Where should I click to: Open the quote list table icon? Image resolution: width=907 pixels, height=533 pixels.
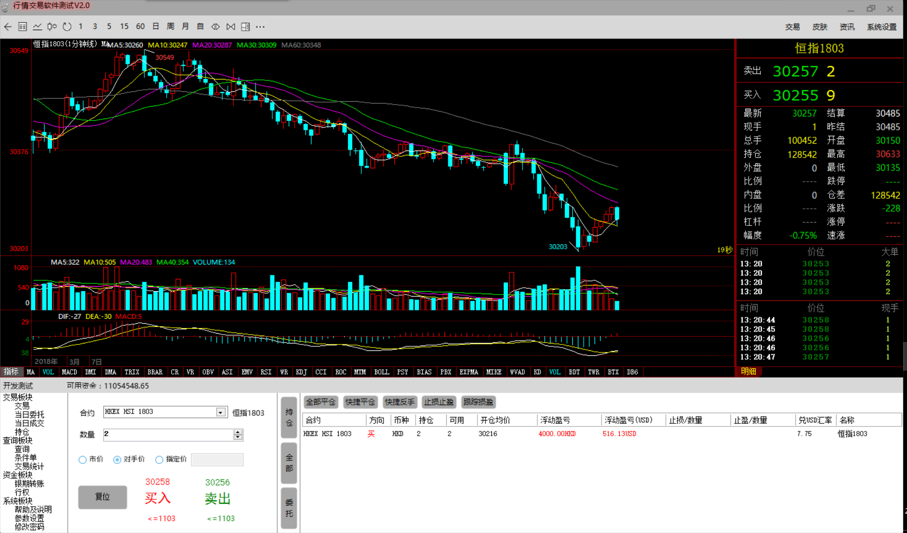23,27
